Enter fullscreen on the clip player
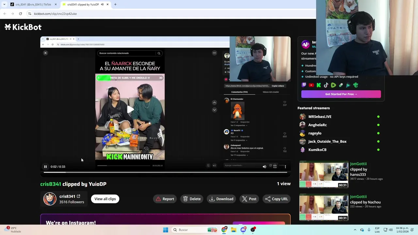The height and width of the screenshot is (235, 418). pyautogui.click(x=275, y=167)
